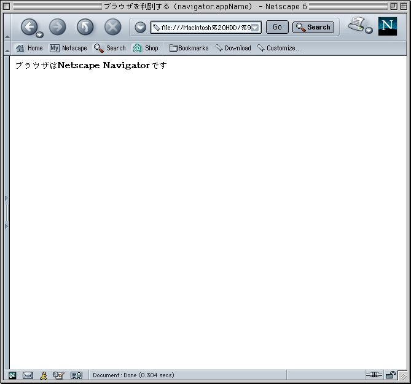
Task: Click the Reload page button
Action: pos(85,27)
